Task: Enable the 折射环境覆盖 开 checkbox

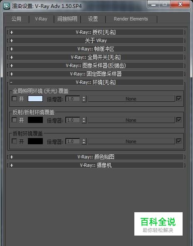Action: click(14, 141)
